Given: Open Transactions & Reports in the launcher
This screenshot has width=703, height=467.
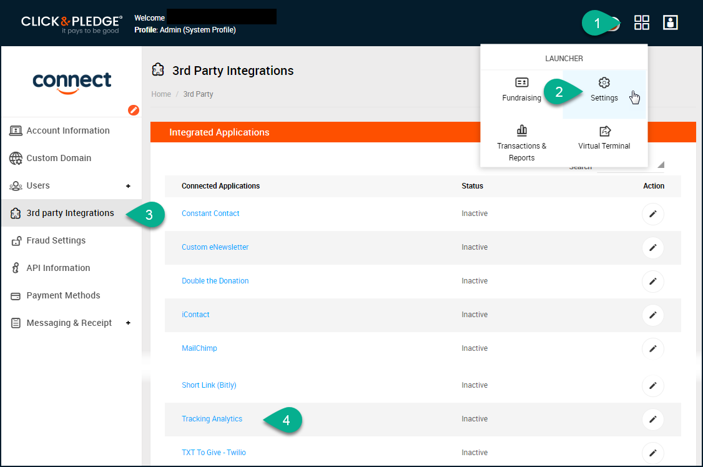Looking at the screenshot, I should 521,144.
